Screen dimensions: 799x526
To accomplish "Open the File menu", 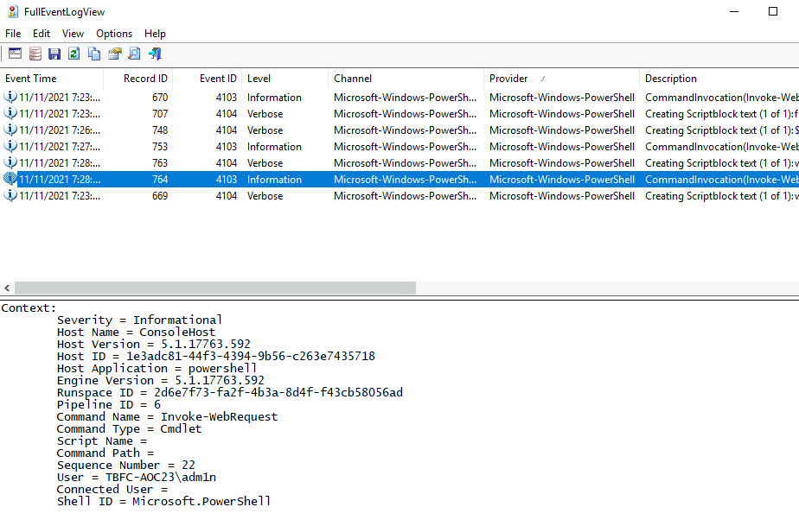I will click(x=13, y=34).
